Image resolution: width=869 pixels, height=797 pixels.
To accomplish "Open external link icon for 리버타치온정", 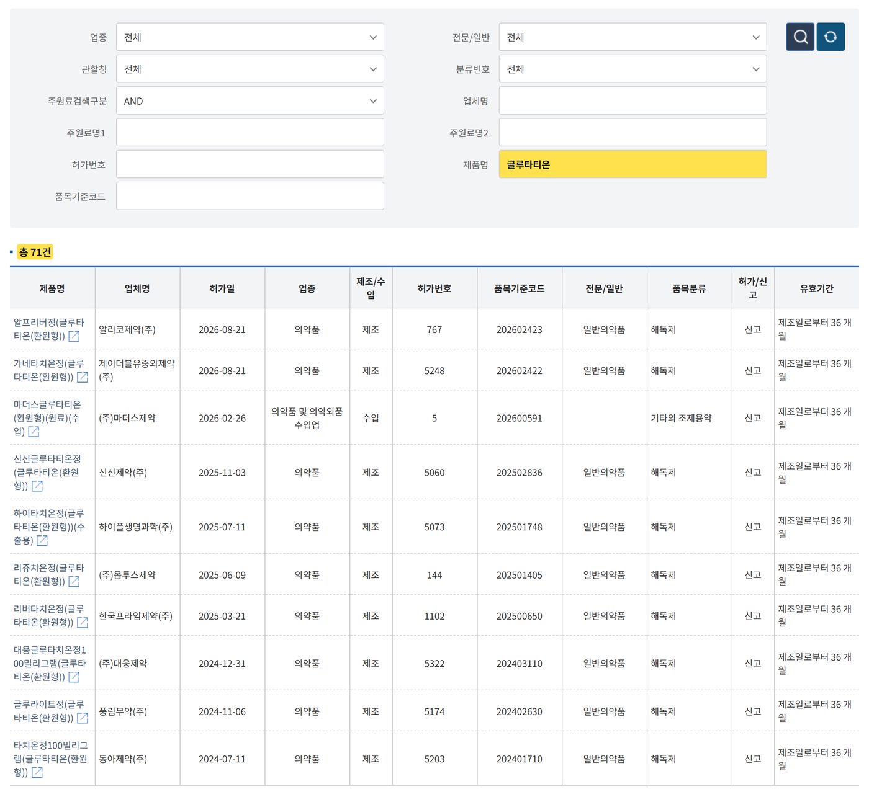I will click(82, 623).
